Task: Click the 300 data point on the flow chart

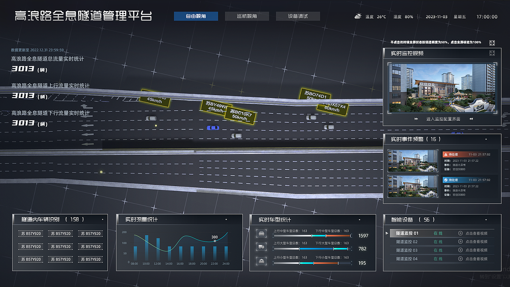Action: tap(215, 241)
